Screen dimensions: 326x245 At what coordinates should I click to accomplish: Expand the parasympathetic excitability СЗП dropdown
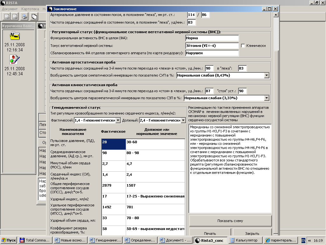pyautogui.click(x=266, y=98)
